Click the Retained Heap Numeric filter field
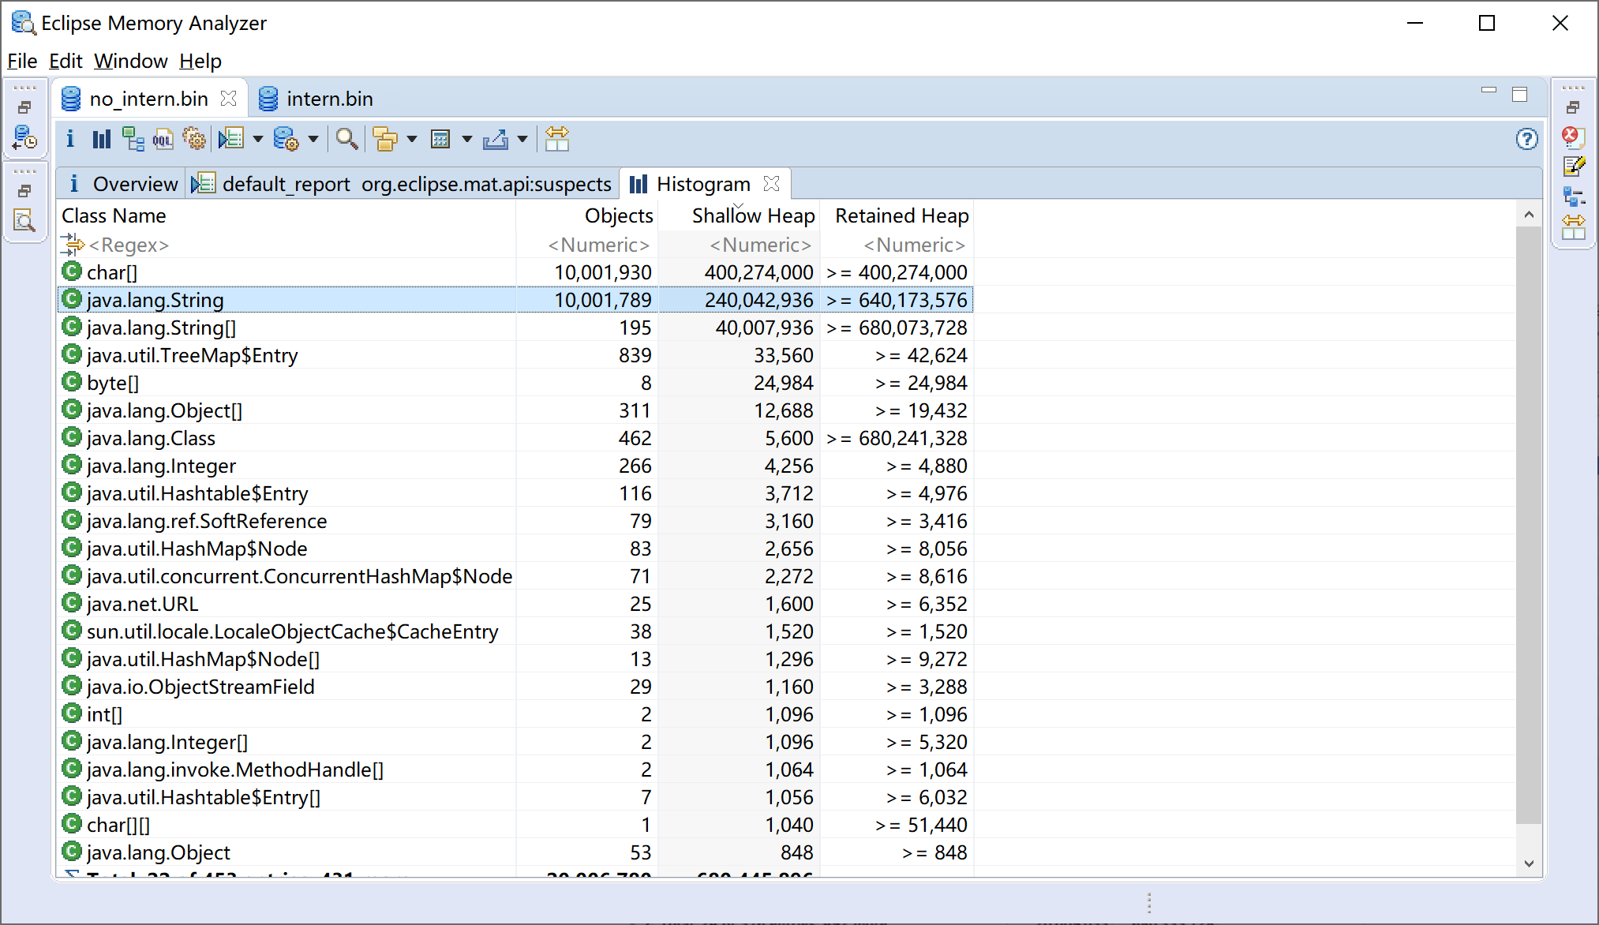1599x925 pixels. 897,245
